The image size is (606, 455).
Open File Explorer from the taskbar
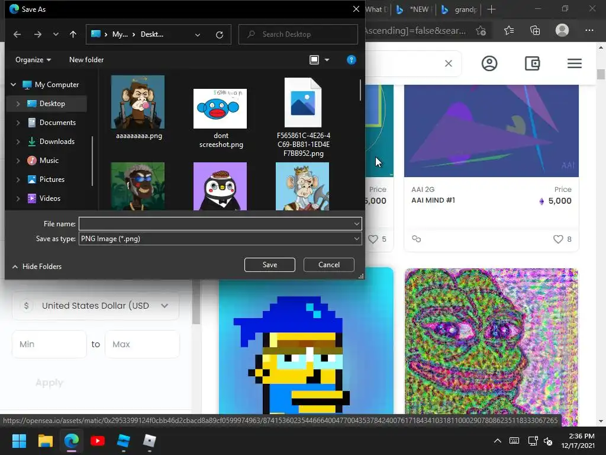coord(45,441)
